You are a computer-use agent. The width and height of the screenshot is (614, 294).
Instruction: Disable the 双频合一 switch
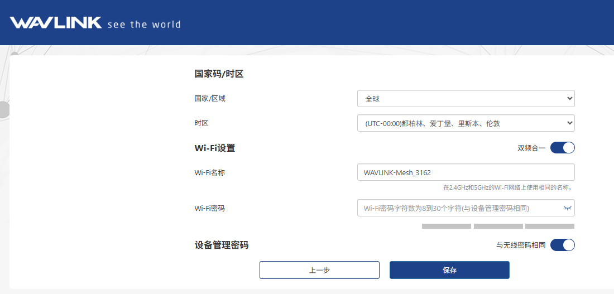[x=562, y=148]
